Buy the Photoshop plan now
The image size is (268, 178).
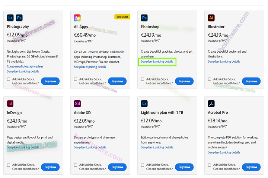click(184, 81)
